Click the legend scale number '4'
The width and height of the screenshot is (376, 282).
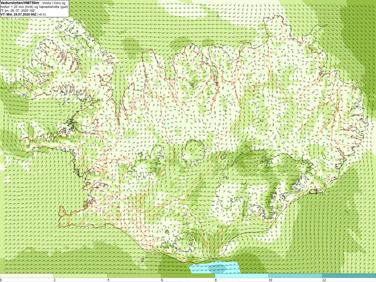click(x=108, y=280)
